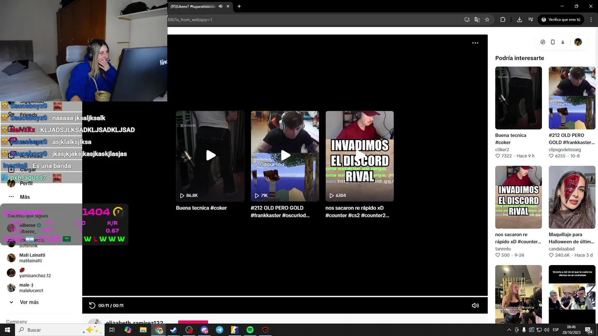Mute the video player speaker icon
Screen dimensions: 598x336
coord(475,306)
